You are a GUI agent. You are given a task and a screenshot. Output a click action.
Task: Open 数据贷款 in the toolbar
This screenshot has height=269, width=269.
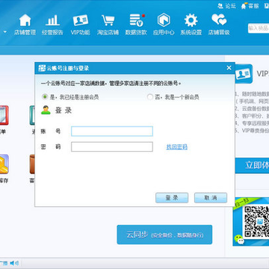pos(136,25)
